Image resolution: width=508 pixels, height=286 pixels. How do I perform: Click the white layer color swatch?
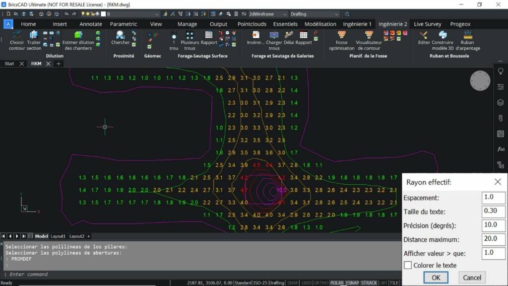(x=103, y=14)
